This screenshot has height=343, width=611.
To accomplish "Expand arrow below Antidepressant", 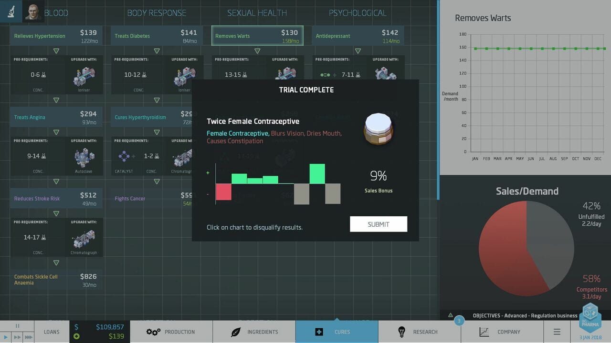I will tap(358, 50).
